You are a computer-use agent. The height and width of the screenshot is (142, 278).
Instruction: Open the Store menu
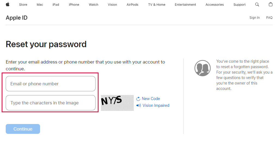point(23,5)
